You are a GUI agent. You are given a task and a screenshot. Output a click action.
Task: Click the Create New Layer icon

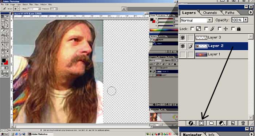(233, 123)
